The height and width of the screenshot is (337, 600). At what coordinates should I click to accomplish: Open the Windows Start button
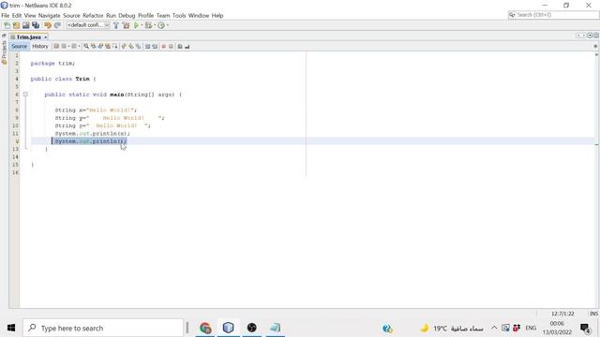click(11, 328)
